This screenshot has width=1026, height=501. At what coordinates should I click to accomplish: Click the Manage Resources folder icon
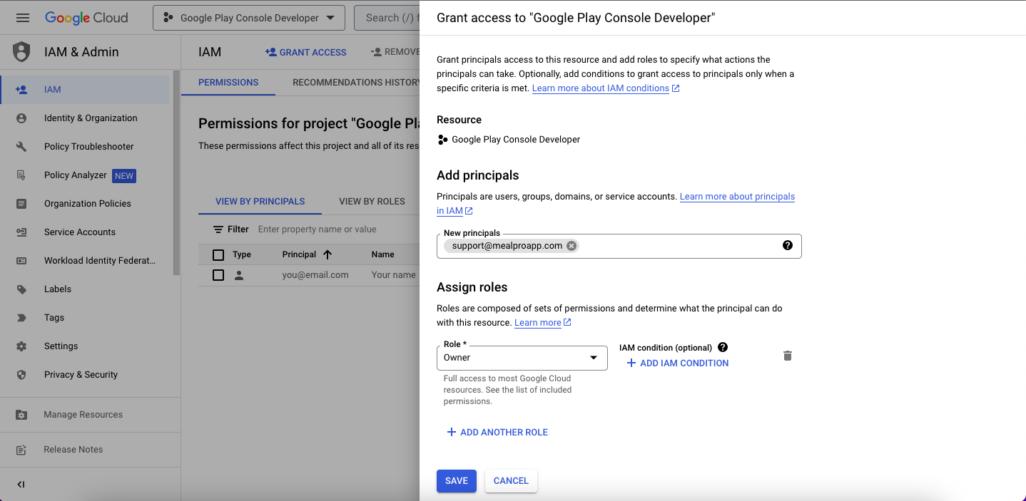click(x=21, y=415)
